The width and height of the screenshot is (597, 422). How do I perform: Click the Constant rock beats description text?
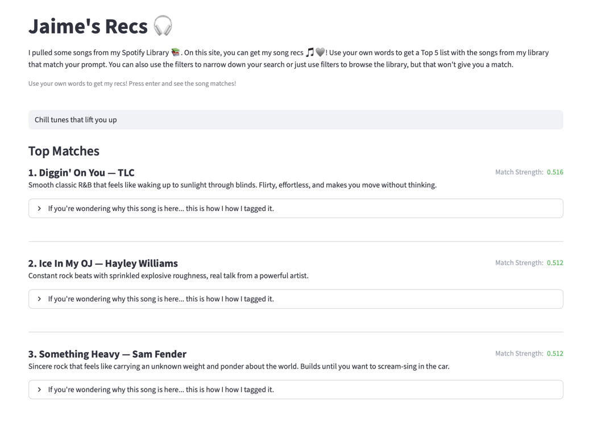168,276
